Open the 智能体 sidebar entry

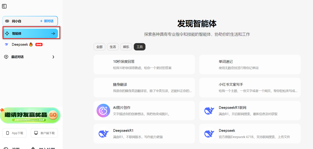30,34
